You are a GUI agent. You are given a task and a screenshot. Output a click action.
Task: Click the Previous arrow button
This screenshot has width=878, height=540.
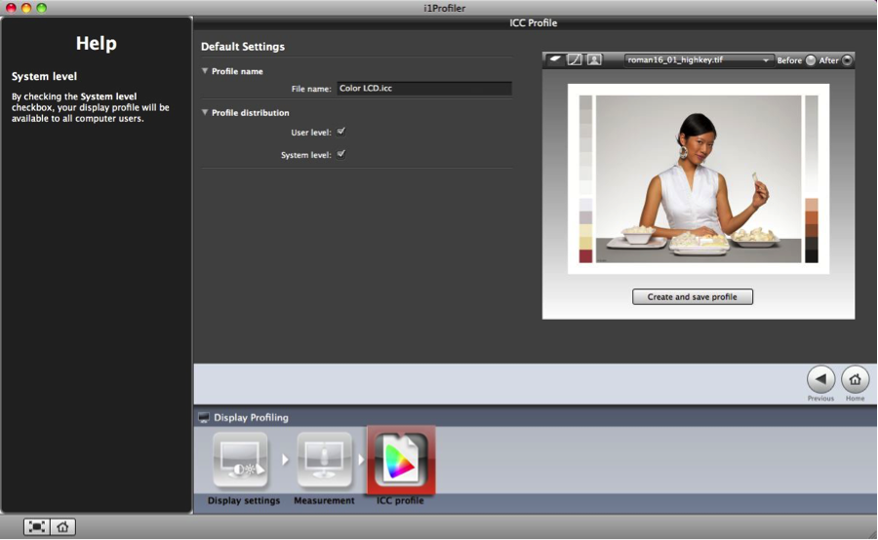click(820, 379)
